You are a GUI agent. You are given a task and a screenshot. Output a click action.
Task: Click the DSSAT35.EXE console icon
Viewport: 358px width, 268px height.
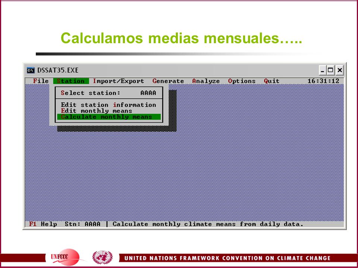coord(31,70)
